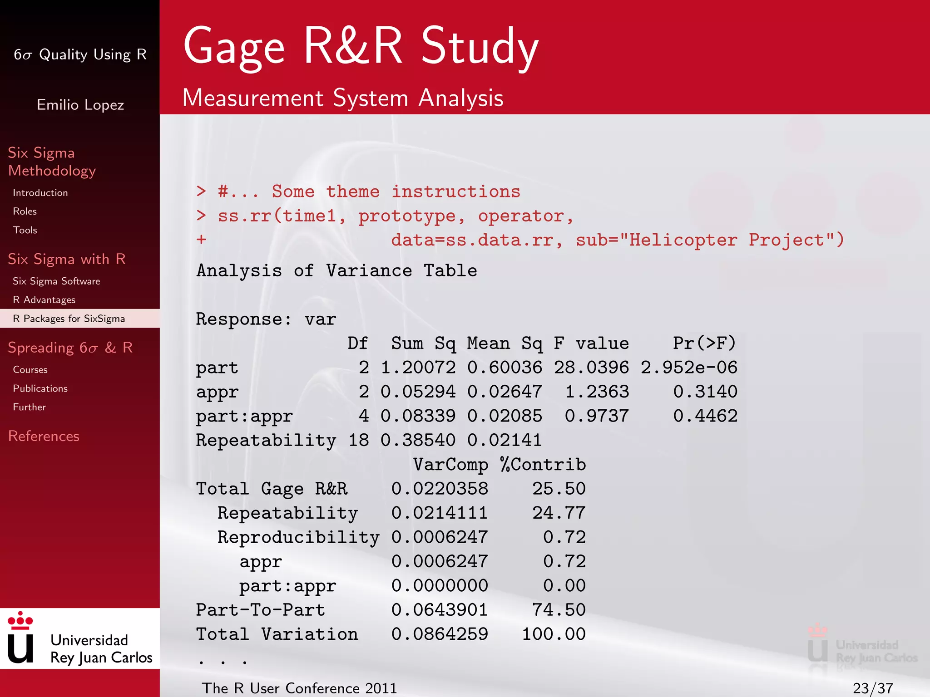Open the R Advantages subsection
This screenshot has height=697, width=930.
[44, 300]
